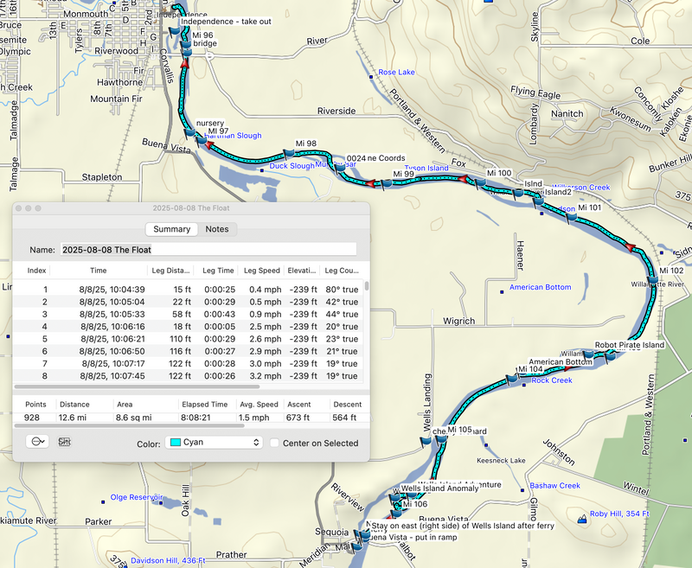Click the track filter icon beside actions
692x568 pixels.
tap(64, 442)
